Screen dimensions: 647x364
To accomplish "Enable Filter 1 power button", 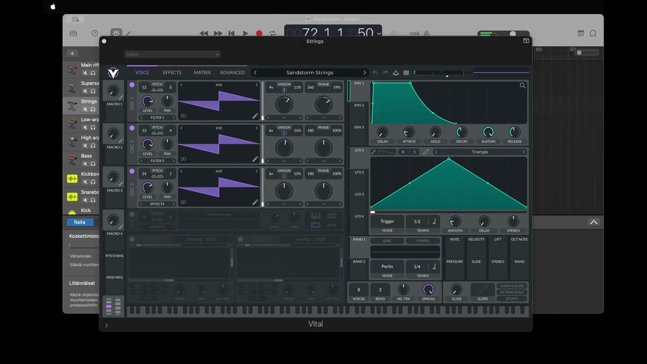I will pos(132,239).
